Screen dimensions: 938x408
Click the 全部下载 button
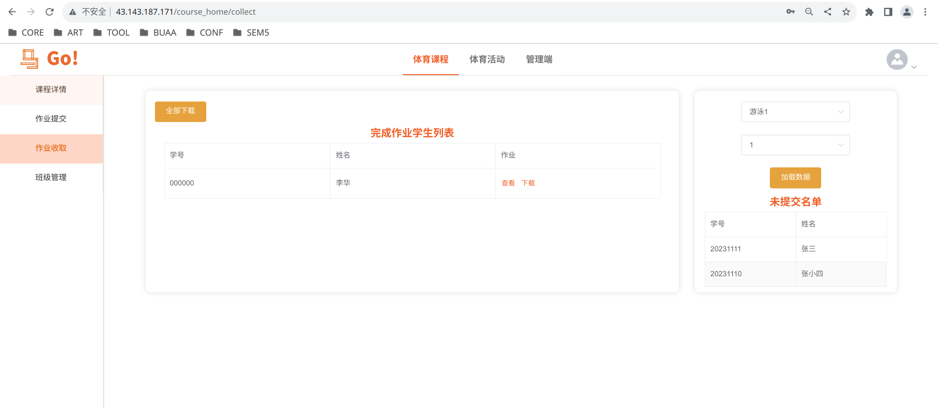click(x=180, y=111)
